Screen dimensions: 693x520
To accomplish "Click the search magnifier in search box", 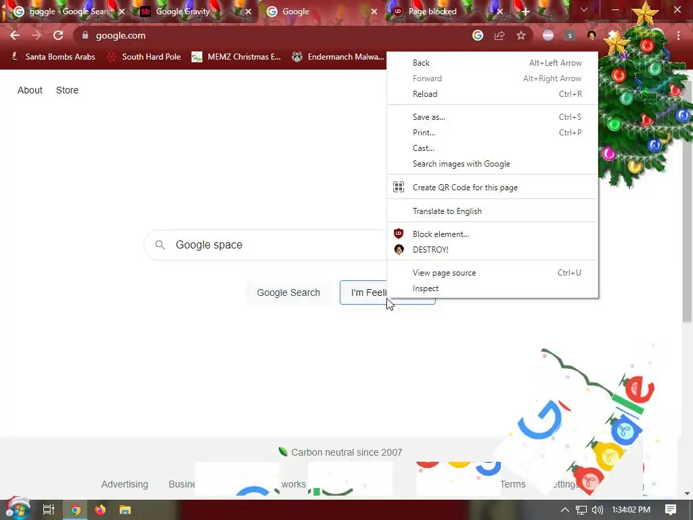I will [x=160, y=245].
